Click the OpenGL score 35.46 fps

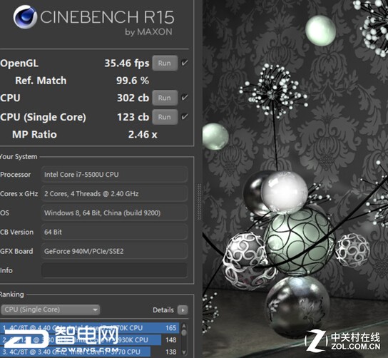127,63
